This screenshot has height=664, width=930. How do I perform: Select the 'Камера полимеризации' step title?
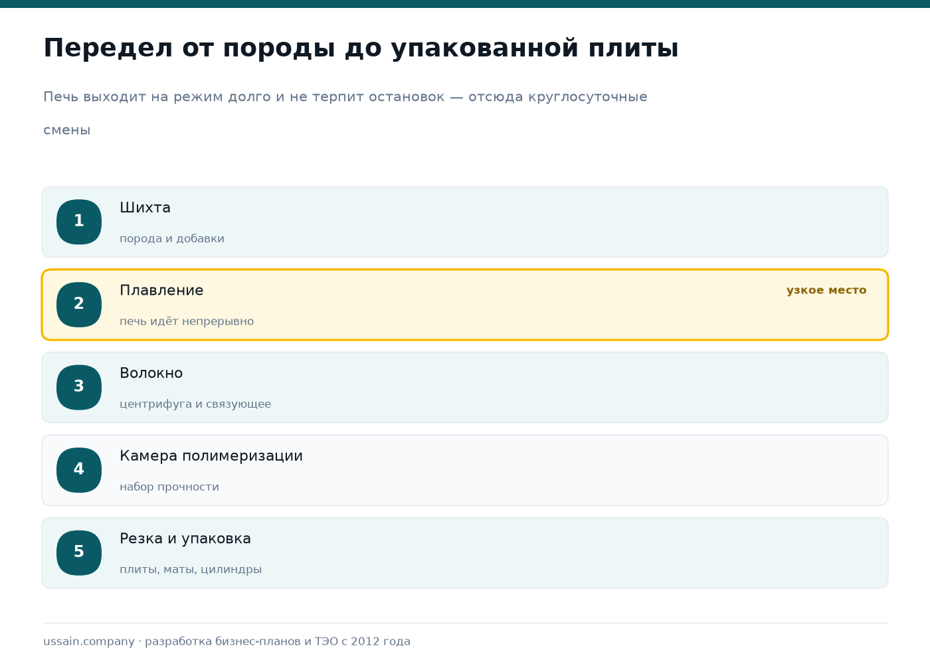[x=211, y=456]
